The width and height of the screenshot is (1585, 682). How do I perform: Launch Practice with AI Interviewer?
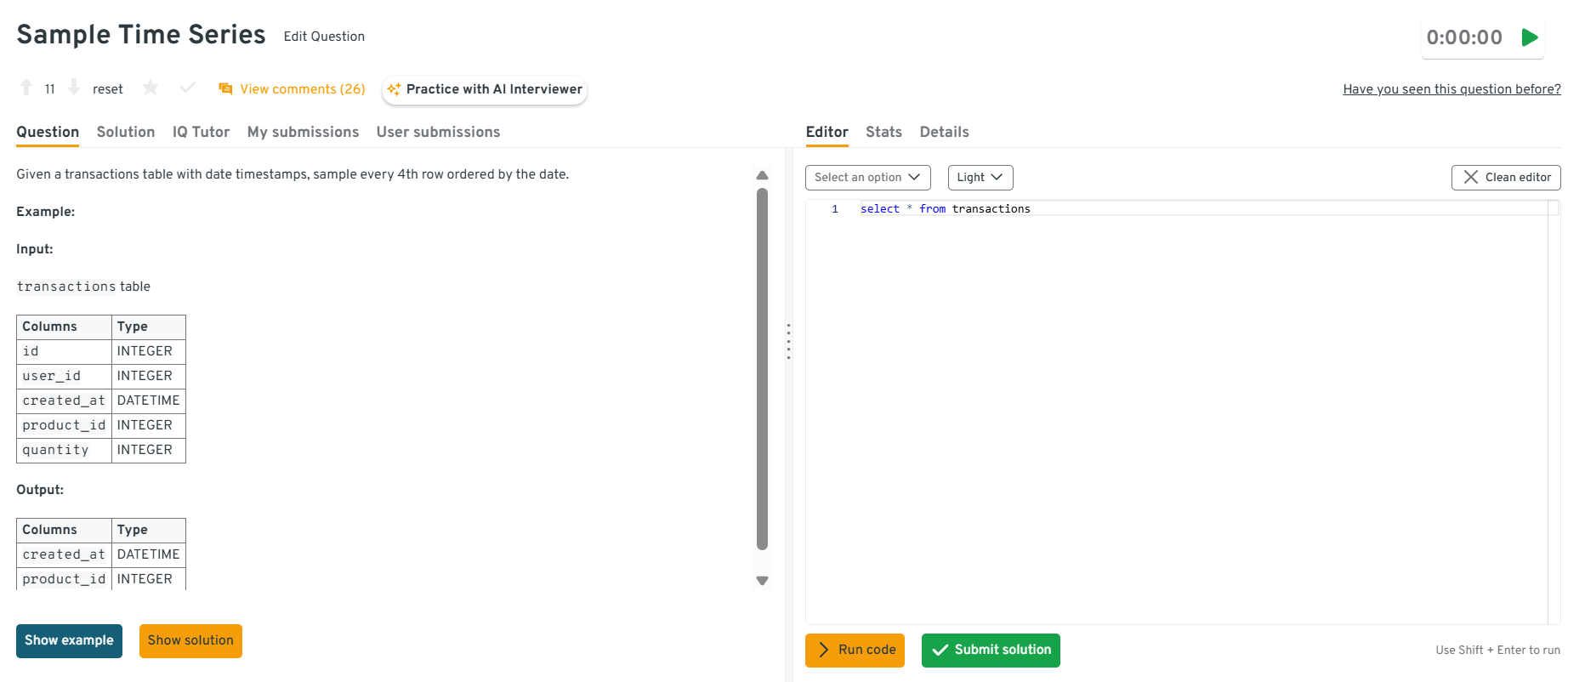point(485,89)
